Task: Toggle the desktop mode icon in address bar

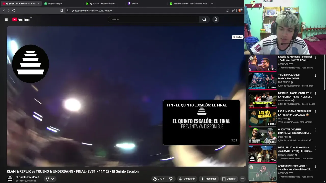Action: tap(228, 11)
